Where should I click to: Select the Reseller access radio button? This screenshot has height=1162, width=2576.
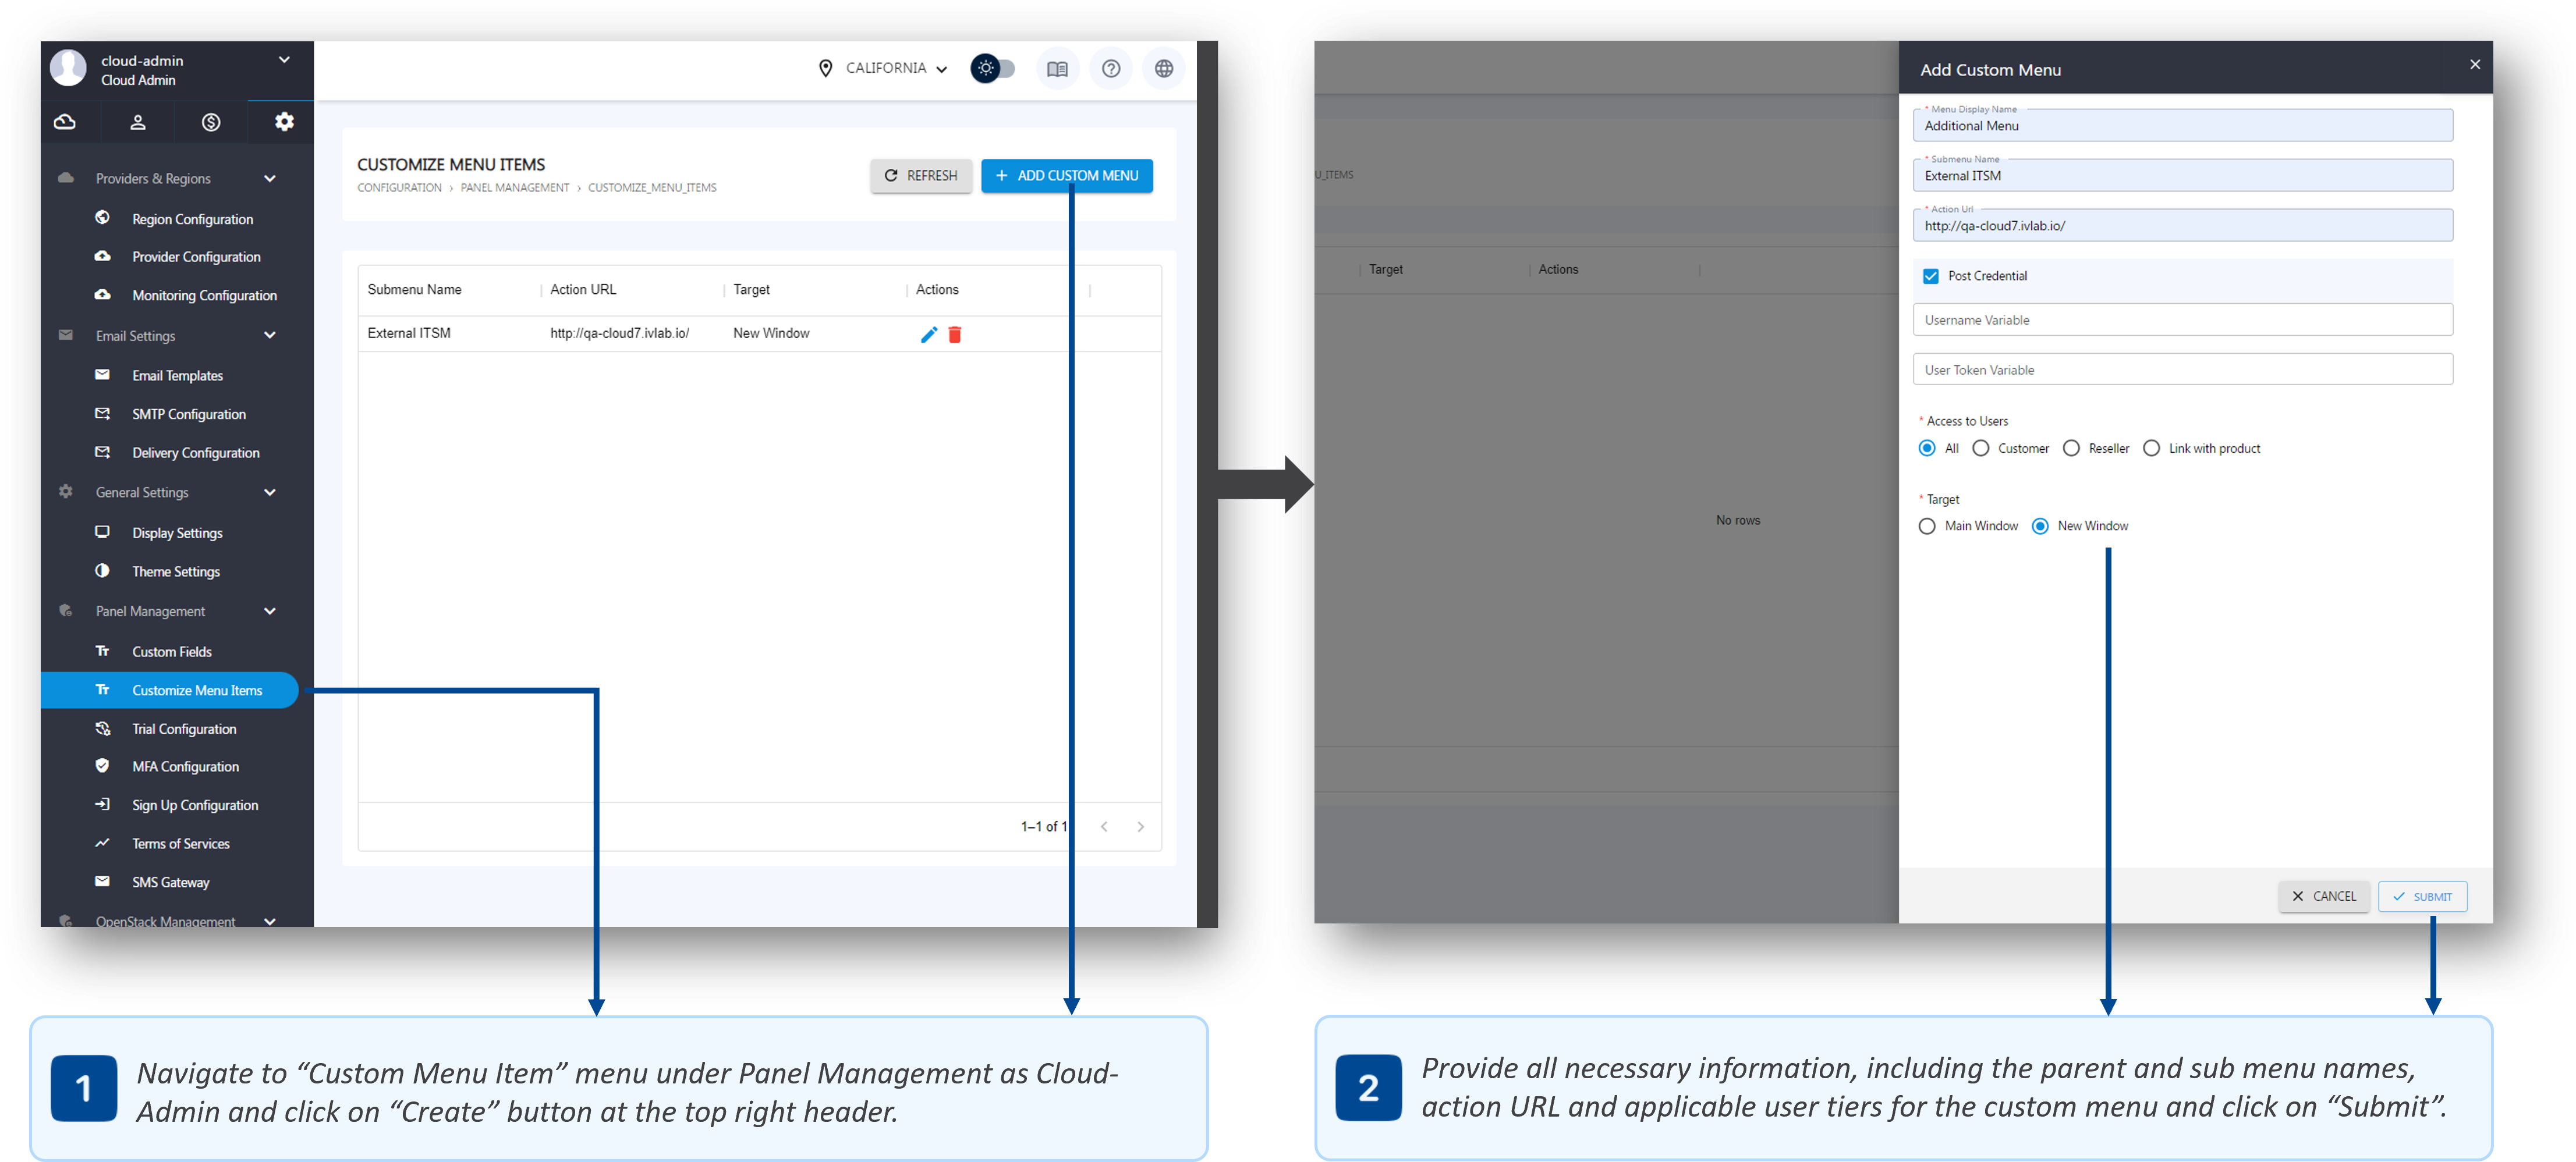tap(2071, 449)
